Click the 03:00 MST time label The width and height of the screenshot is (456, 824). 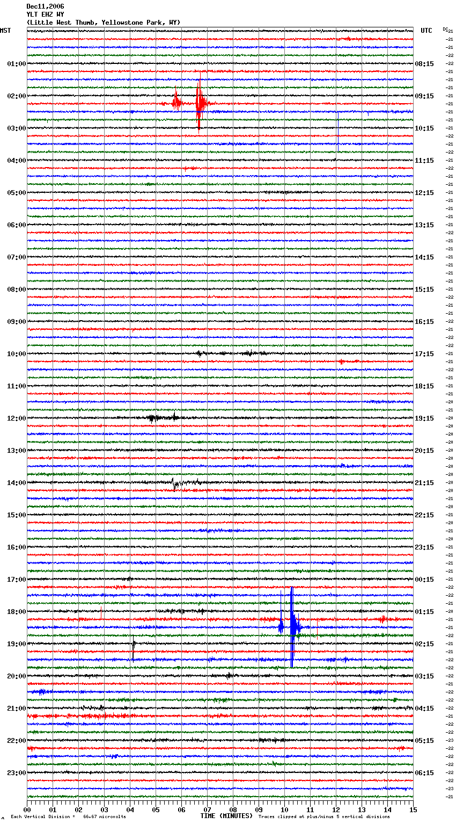click(x=17, y=128)
